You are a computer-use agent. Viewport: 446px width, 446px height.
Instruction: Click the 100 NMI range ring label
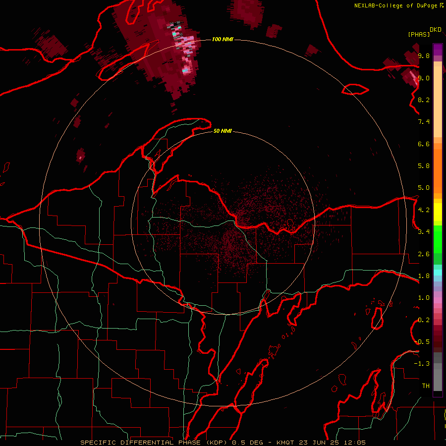click(223, 39)
